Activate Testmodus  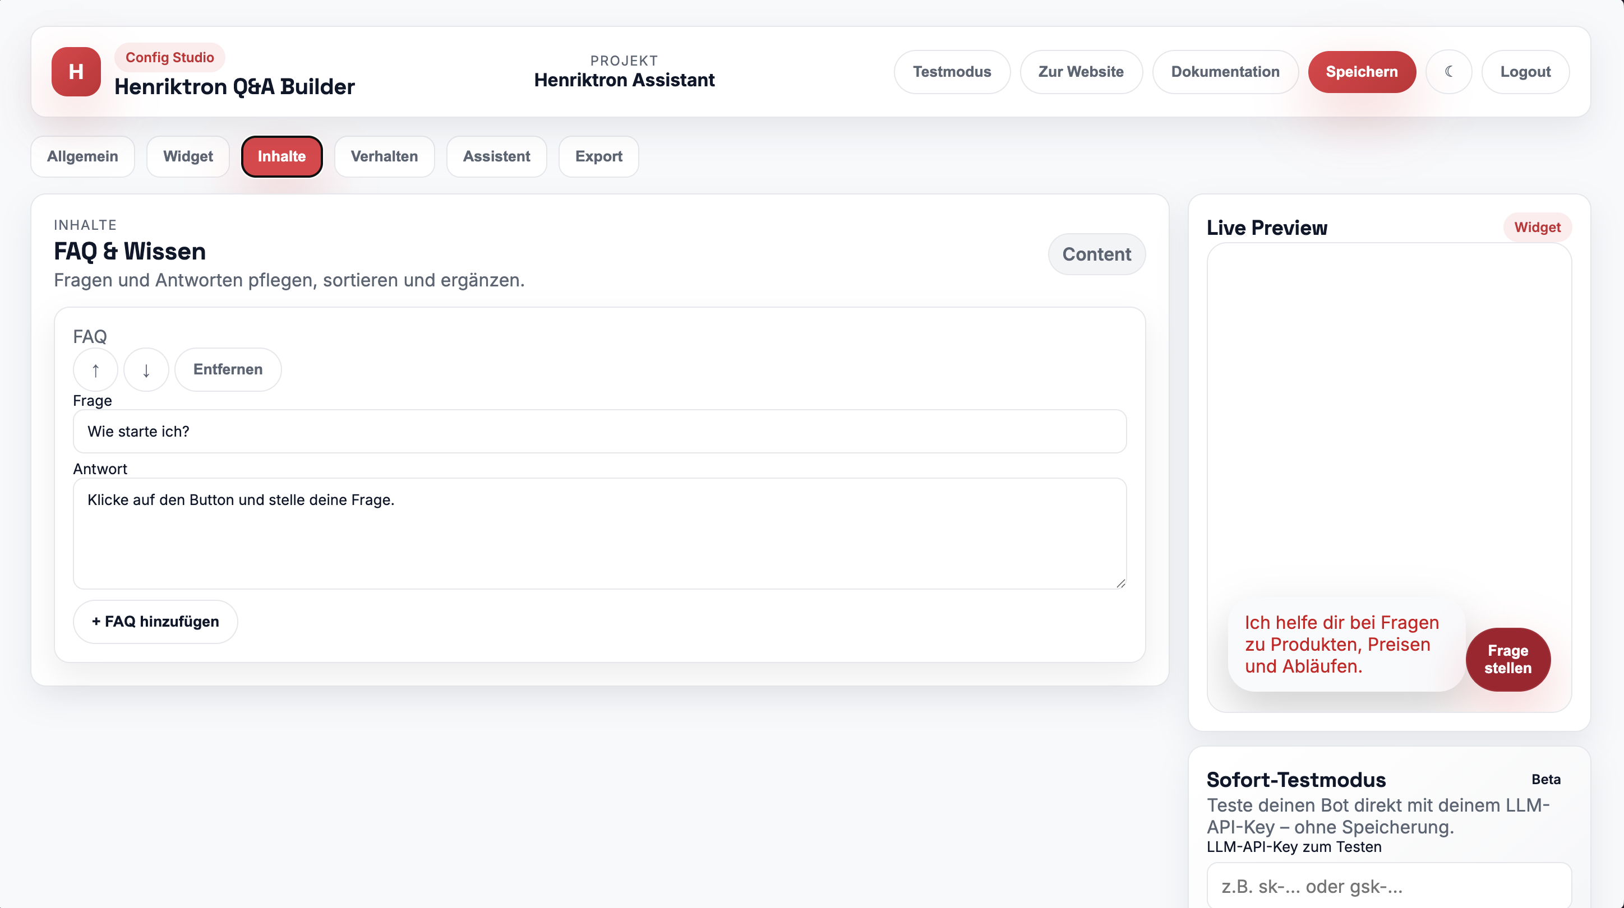(x=952, y=72)
